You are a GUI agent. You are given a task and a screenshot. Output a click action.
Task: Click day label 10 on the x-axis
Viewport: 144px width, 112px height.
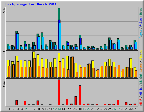click(46, 109)
